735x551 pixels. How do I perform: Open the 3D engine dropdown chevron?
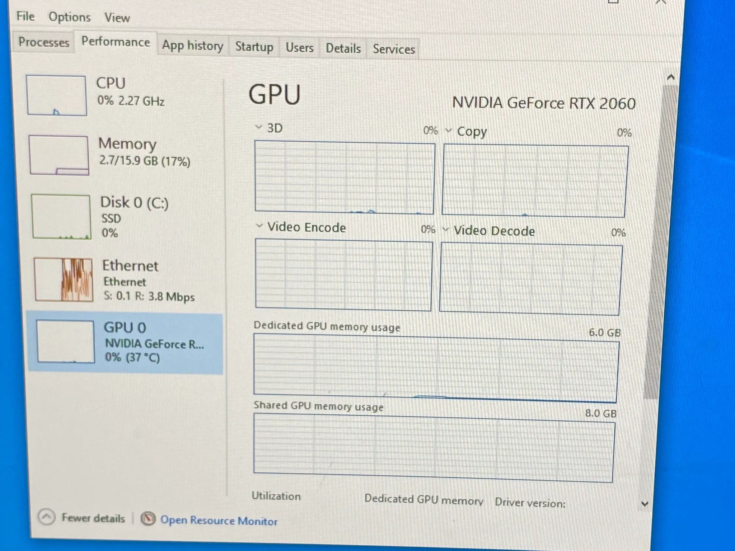pos(258,127)
